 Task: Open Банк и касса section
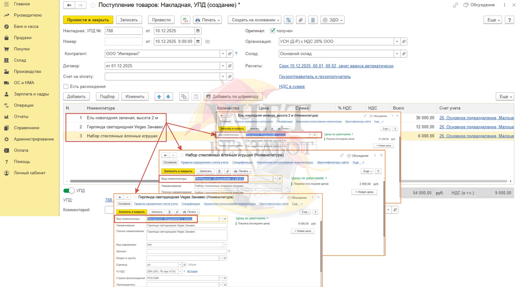pos(26,26)
